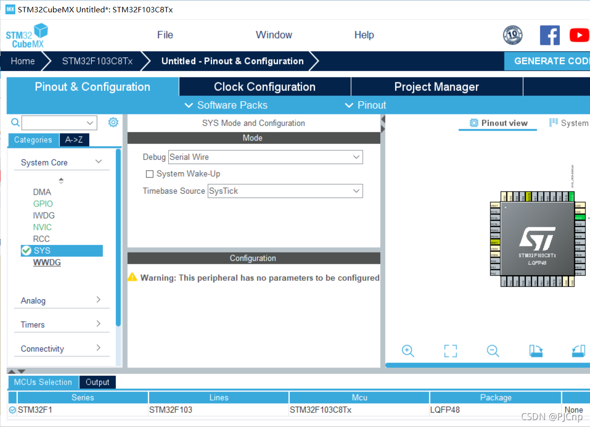590x427 pixels.
Task: Expand the Pinout dropdown menu
Action: pos(366,105)
